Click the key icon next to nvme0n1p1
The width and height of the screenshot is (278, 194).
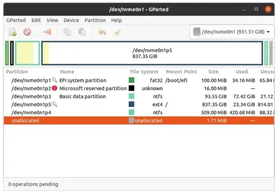55,80
